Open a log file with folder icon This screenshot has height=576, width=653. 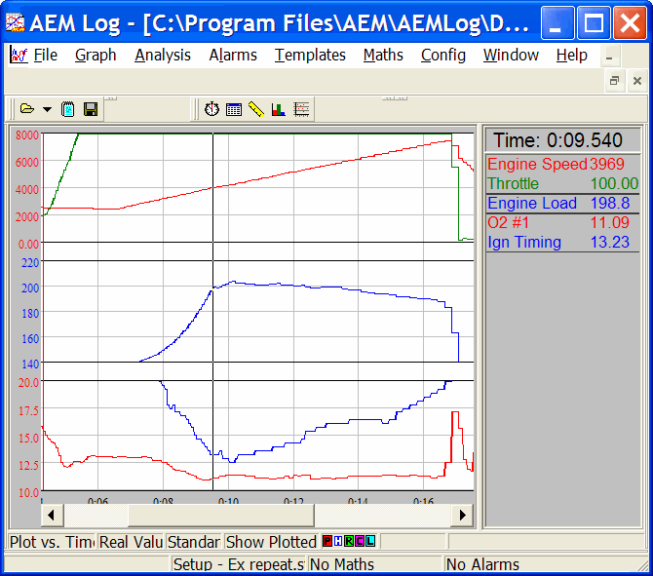(27, 109)
